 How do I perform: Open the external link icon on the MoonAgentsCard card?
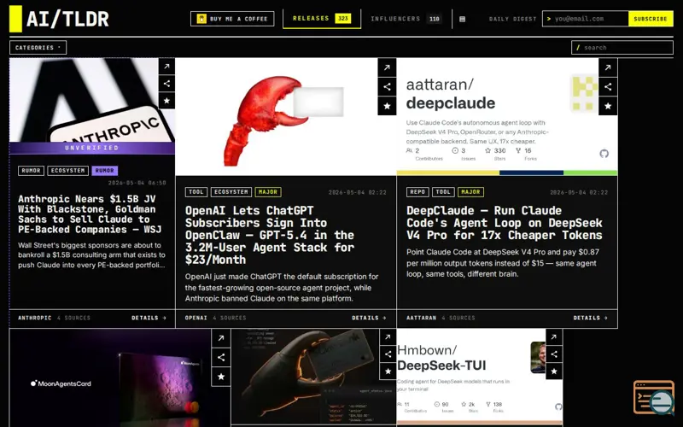click(221, 338)
